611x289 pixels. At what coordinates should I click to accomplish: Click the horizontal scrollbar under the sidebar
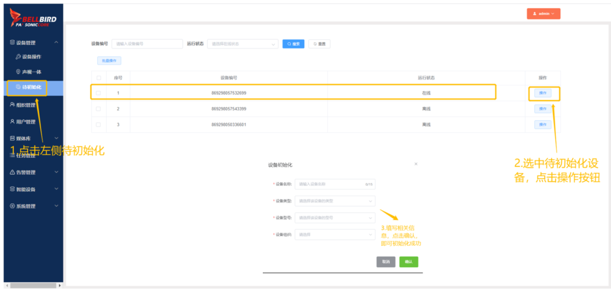click(x=31, y=285)
